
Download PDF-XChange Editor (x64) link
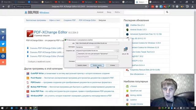pos(46,52)
